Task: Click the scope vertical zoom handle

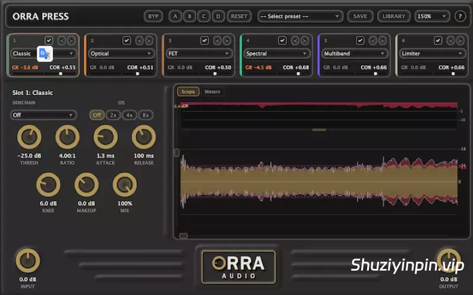Action: click(177, 152)
